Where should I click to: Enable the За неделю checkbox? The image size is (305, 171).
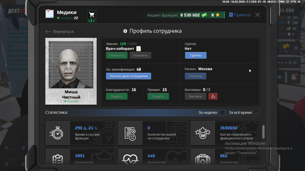[222, 112]
